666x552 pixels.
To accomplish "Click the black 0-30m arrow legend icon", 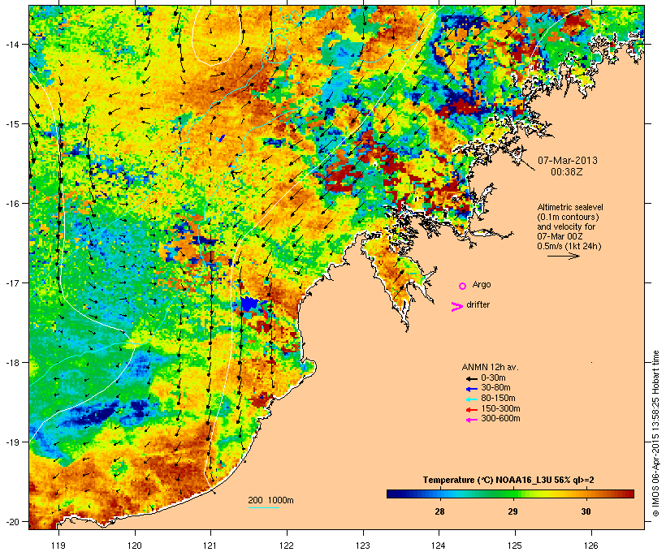I will coord(471,378).
